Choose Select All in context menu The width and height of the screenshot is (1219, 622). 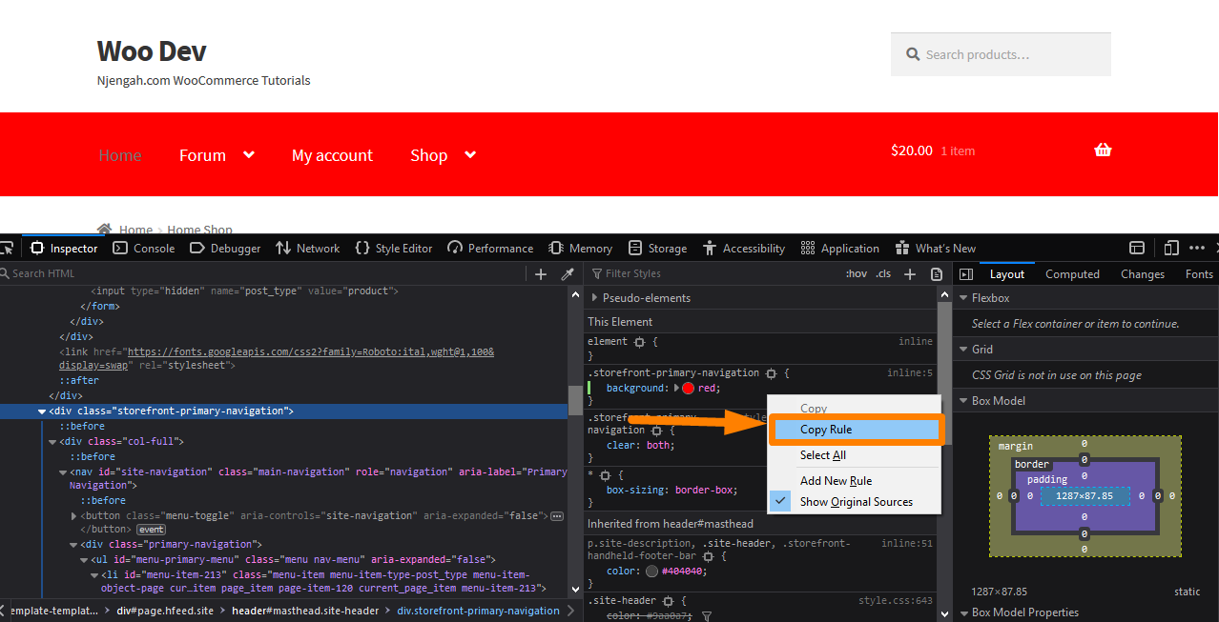pos(855,455)
